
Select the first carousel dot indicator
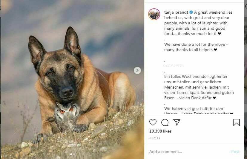pos(71,154)
